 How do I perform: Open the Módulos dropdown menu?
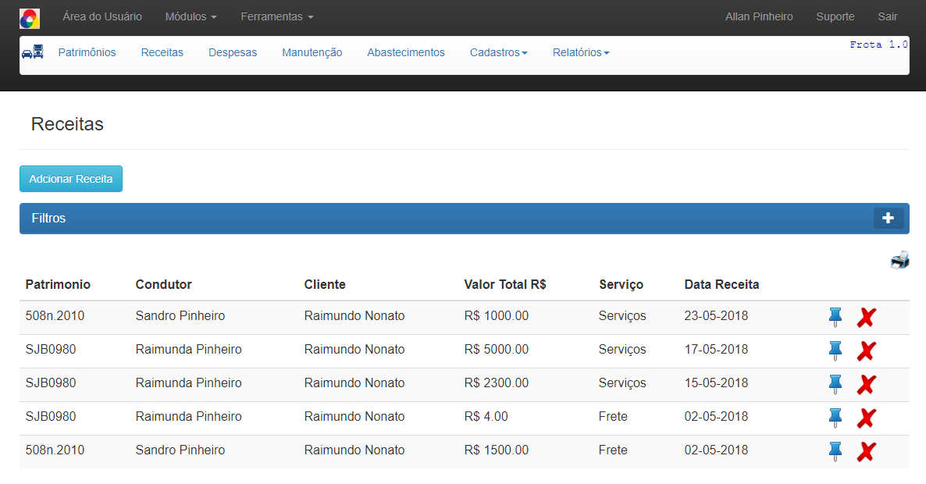point(191,16)
